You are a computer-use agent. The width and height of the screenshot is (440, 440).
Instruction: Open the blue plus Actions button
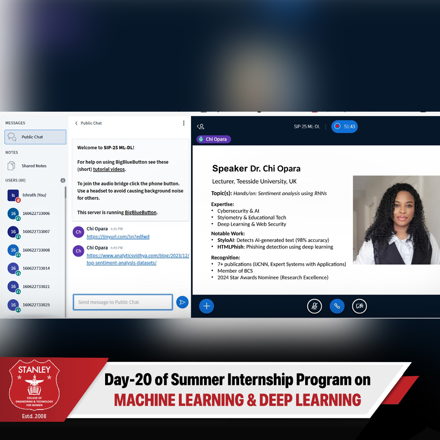pos(207,306)
